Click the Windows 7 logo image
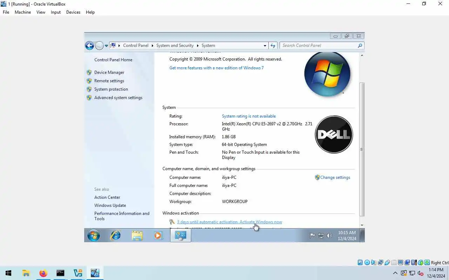The height and width of the screenshot is (280, 449). pos(327,75)
